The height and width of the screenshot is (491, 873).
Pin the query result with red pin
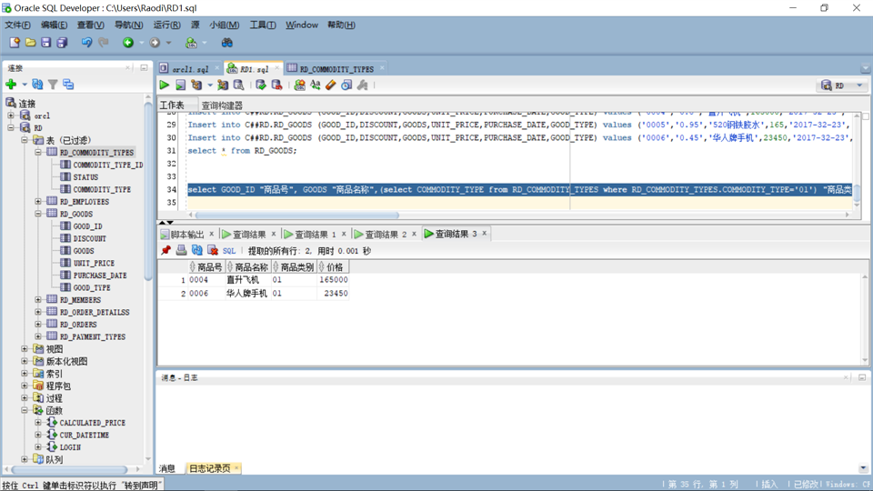click(x=166, y=251)
